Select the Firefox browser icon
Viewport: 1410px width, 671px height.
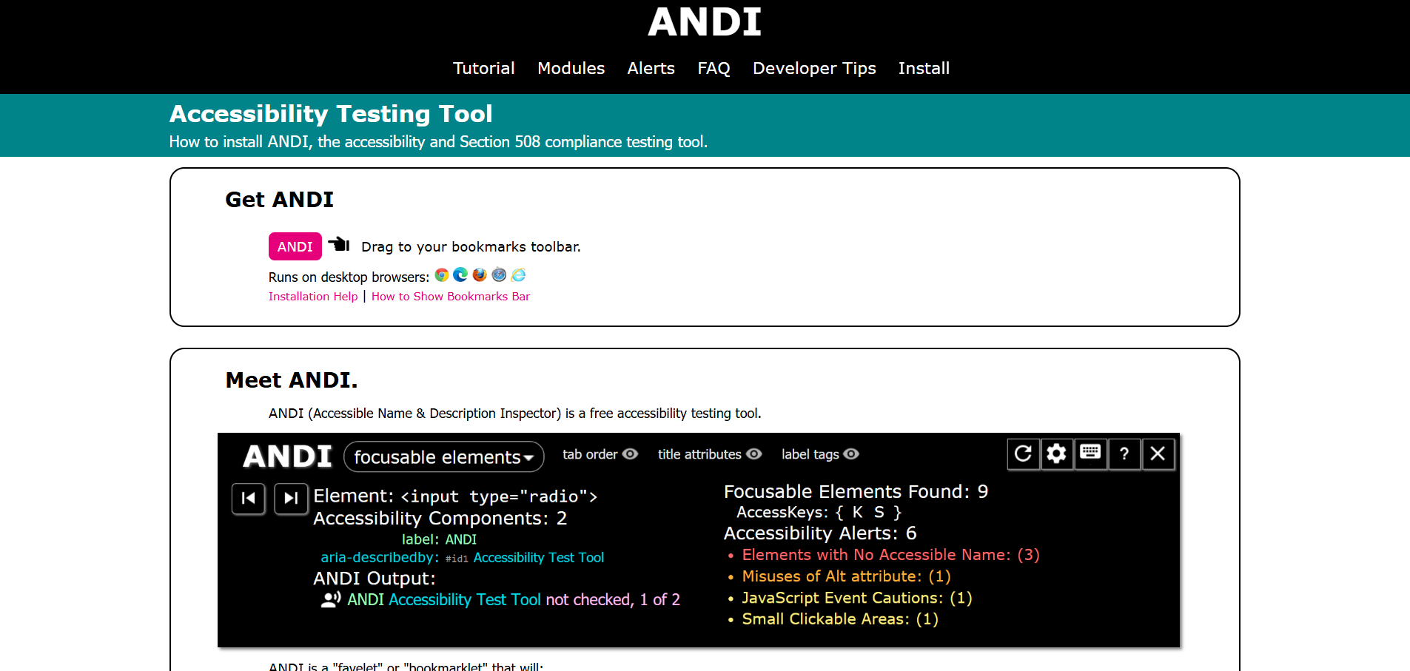[480, 274]
